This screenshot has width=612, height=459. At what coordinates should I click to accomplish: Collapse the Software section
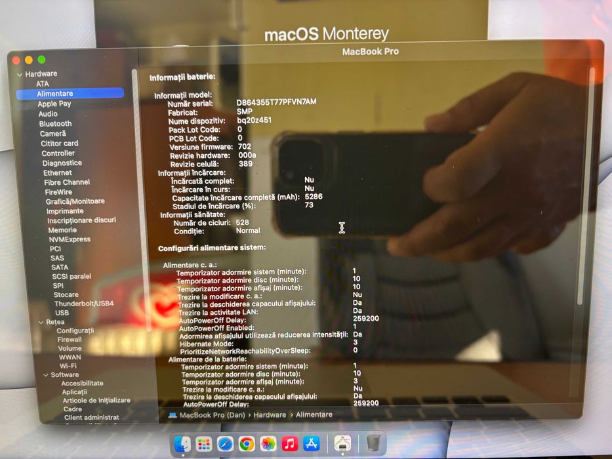pyautogui.click(x=46, y=375)
